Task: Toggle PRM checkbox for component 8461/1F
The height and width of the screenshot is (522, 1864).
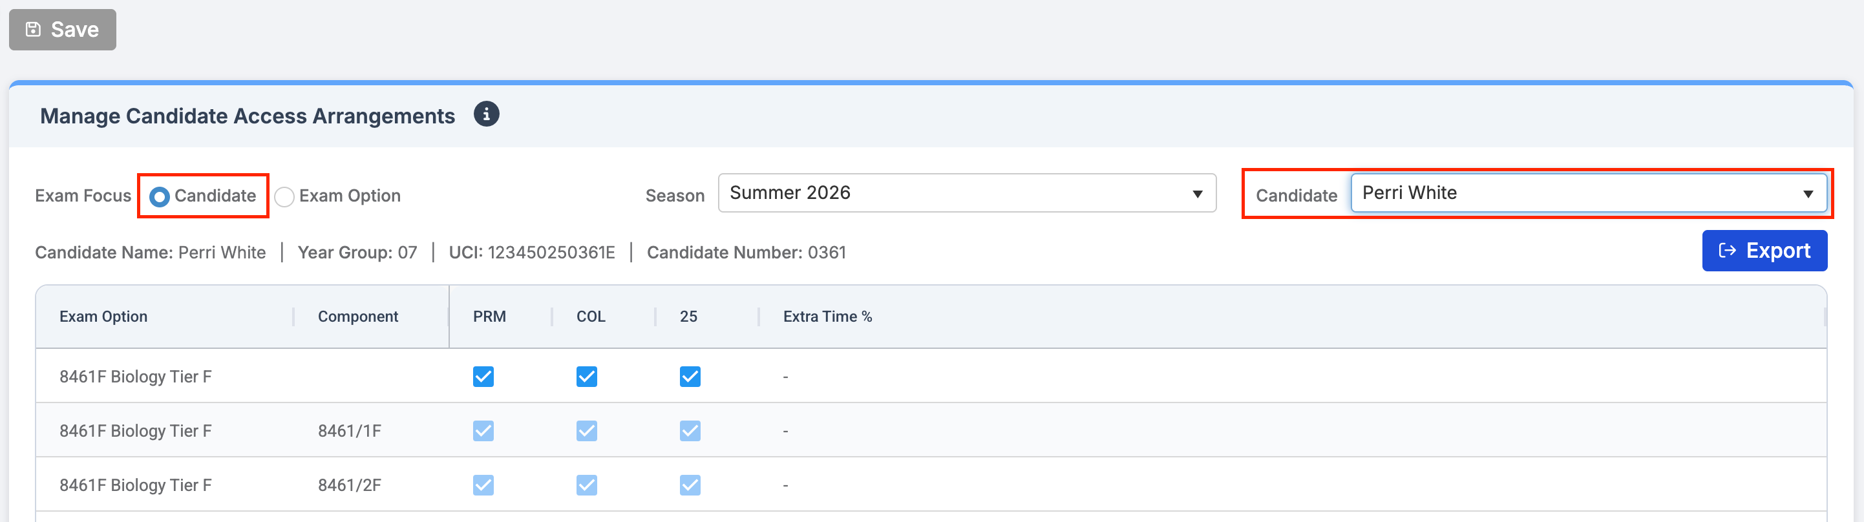Action: tap(483, 431)
